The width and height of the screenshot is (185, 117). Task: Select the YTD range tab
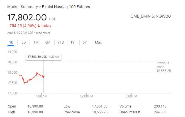60,42
